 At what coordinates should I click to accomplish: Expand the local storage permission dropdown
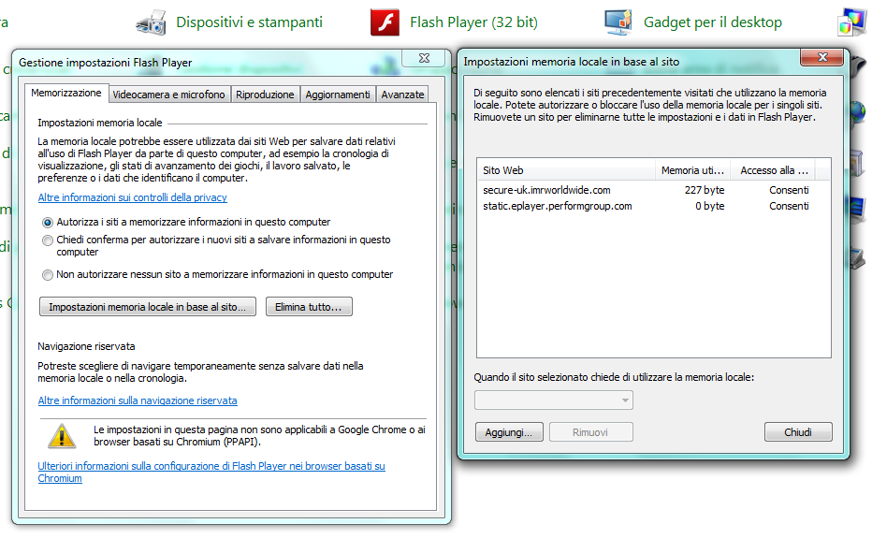pos(553,400)
